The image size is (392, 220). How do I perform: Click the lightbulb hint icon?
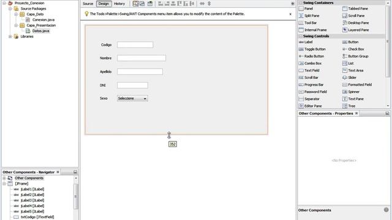pyautogui.click(x=86, y=13)
